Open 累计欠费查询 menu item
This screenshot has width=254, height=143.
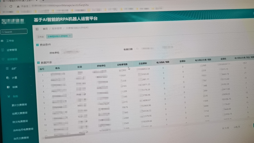click(19, 105)
